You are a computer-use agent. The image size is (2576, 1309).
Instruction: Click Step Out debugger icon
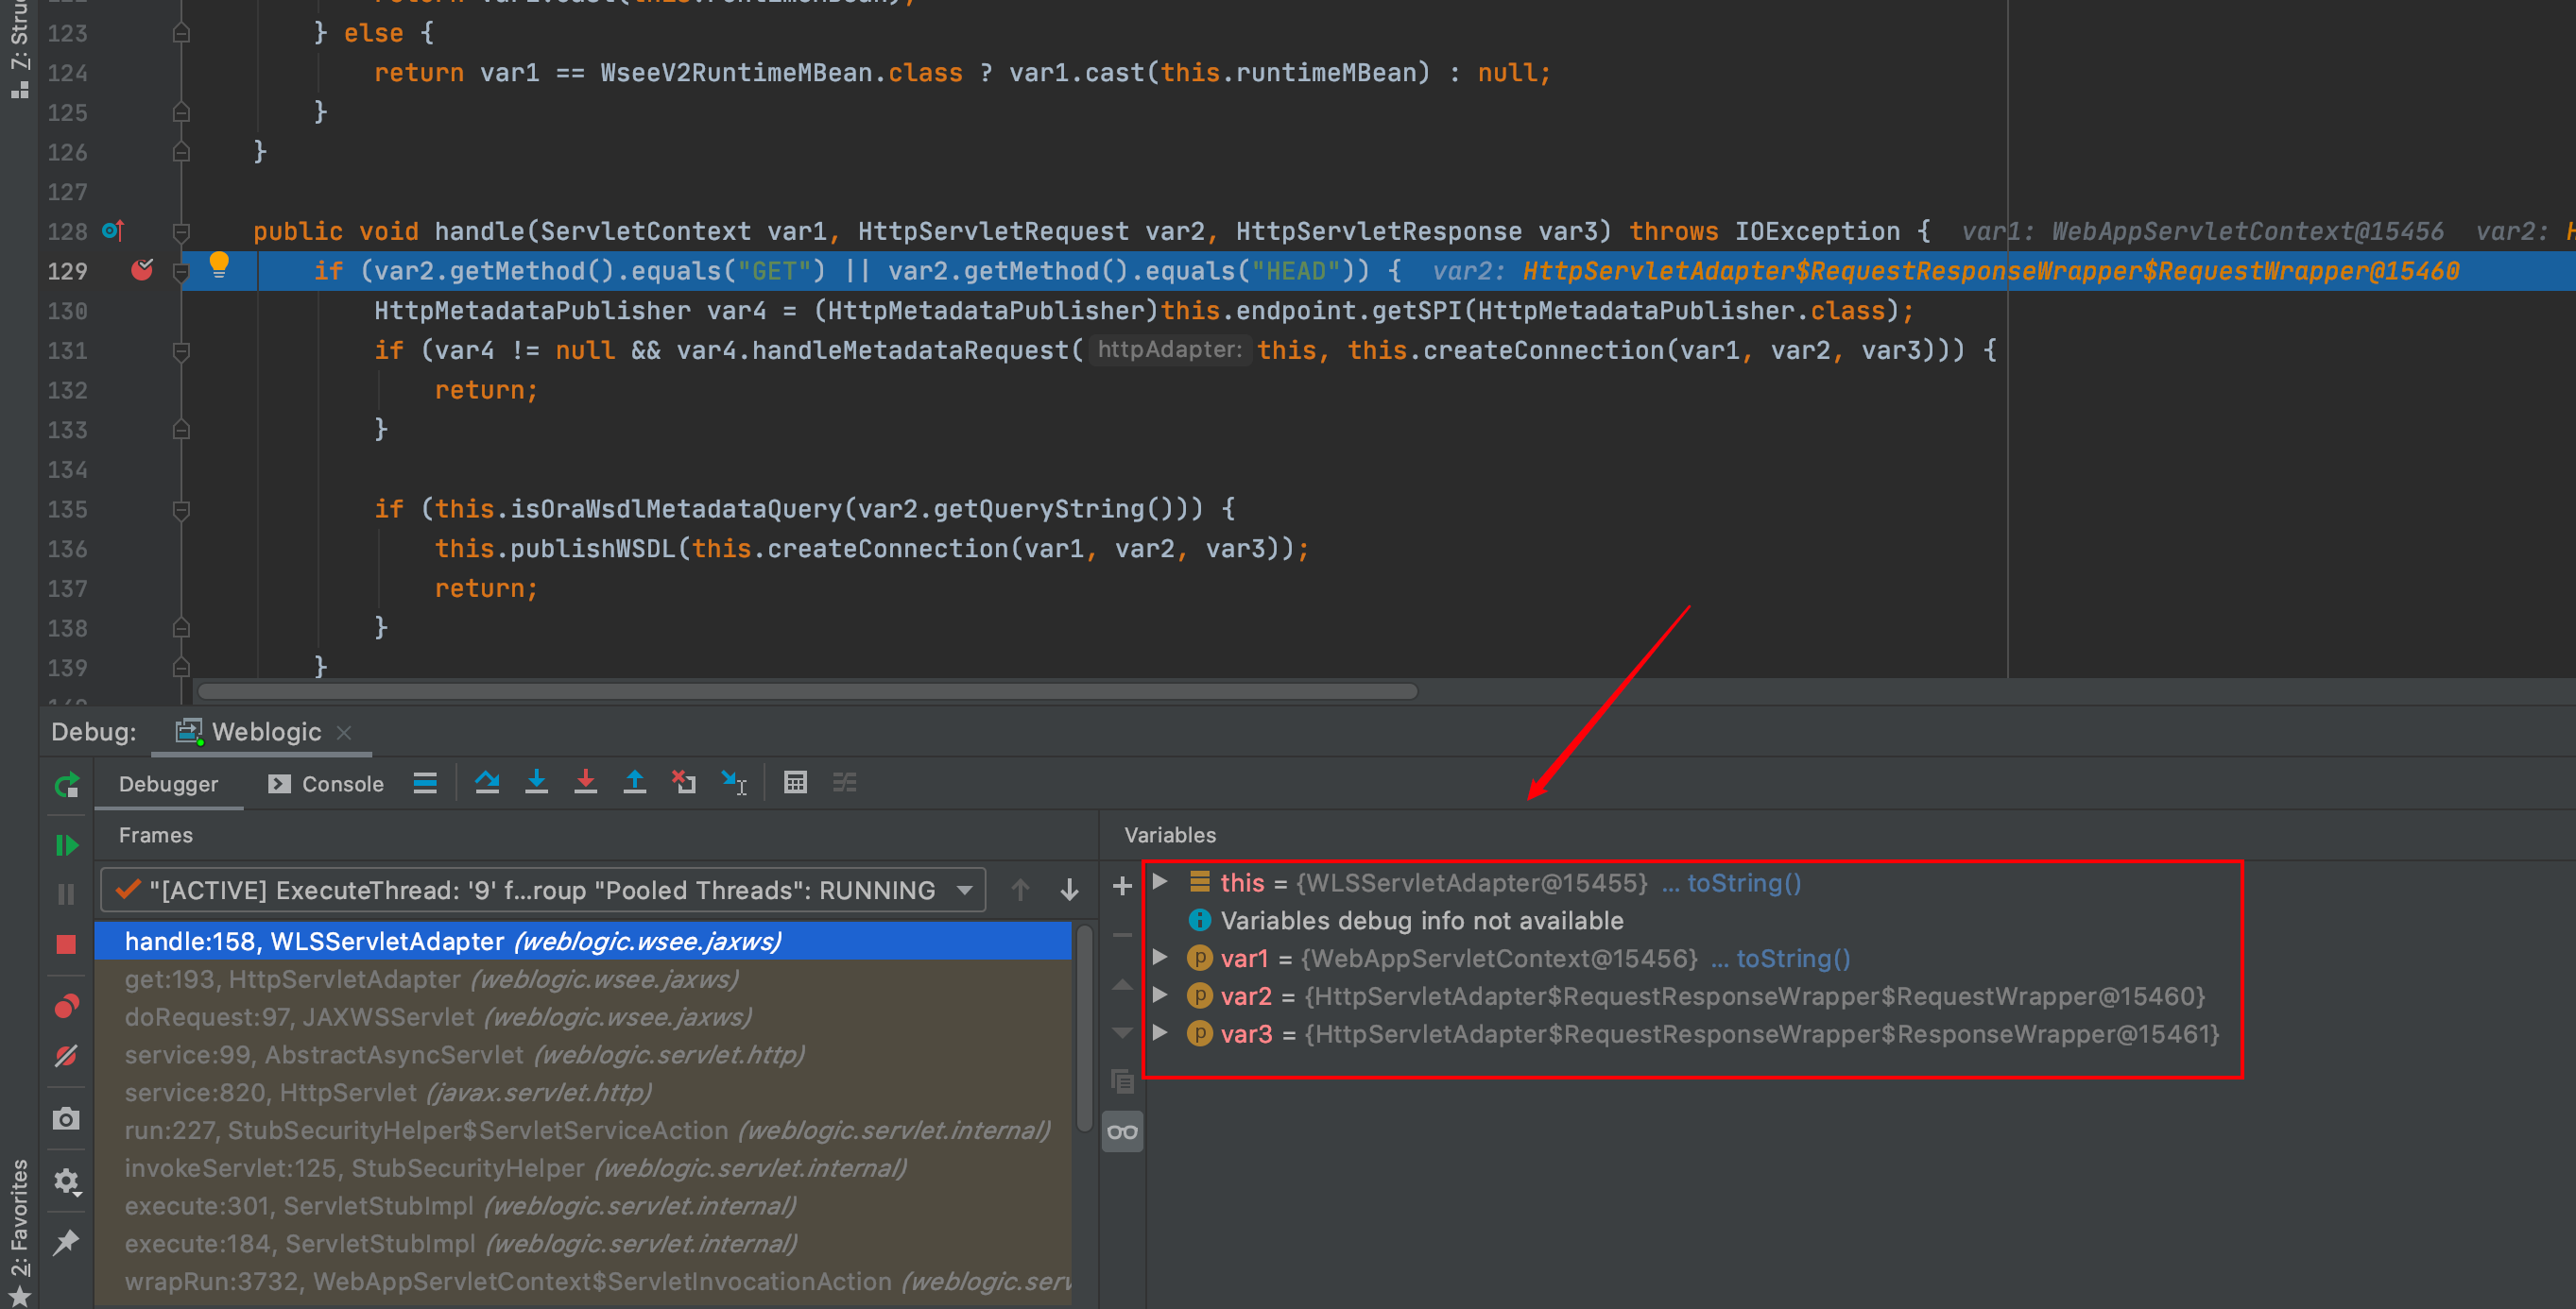pos(634,782)
